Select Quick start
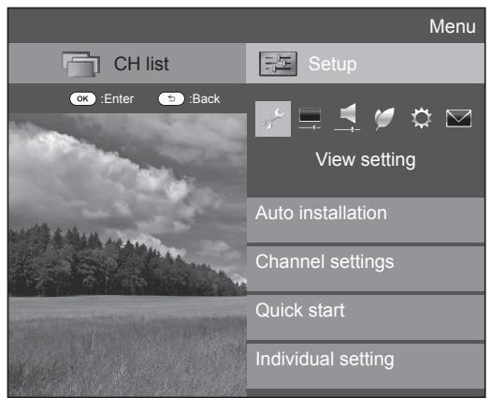 [366, 317]
